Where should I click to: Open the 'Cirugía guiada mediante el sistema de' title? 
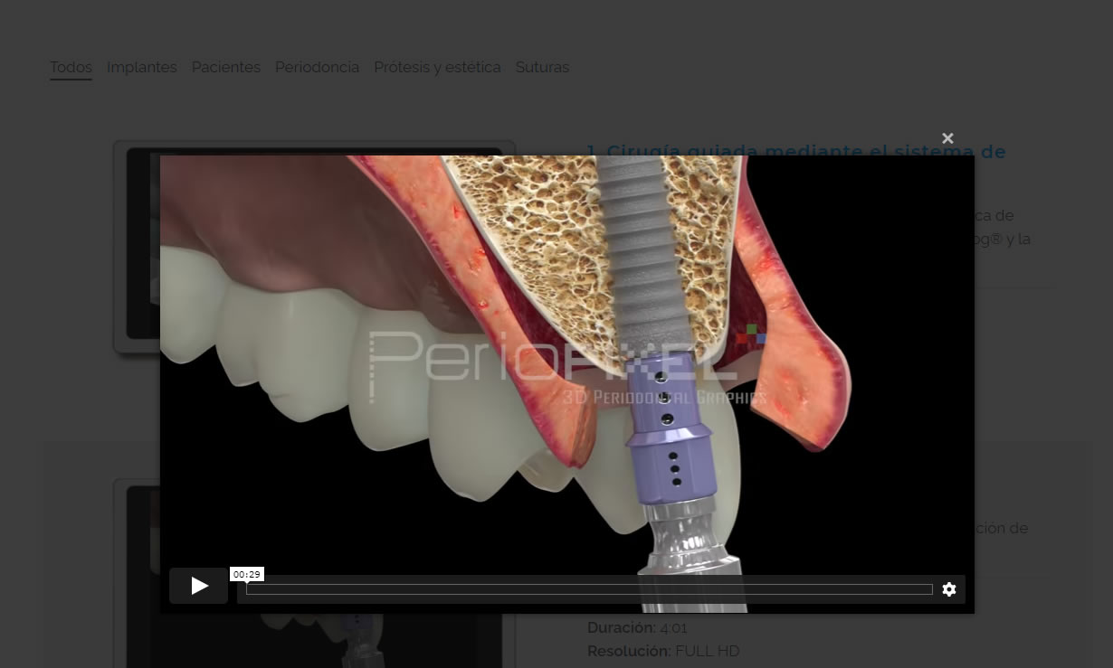(796, 152)
